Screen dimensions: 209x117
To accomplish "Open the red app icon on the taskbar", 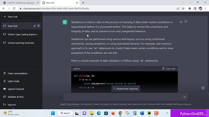I will click(156, 113).
